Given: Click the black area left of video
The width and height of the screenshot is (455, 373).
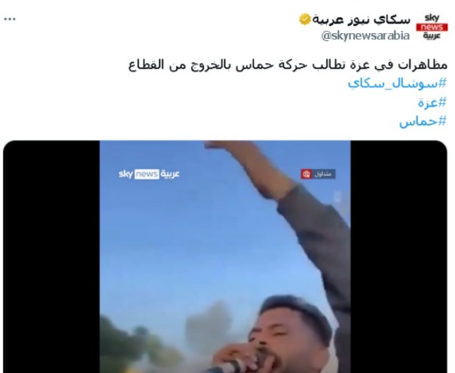Looking at the screenshot, I should [x=51, y=257].
